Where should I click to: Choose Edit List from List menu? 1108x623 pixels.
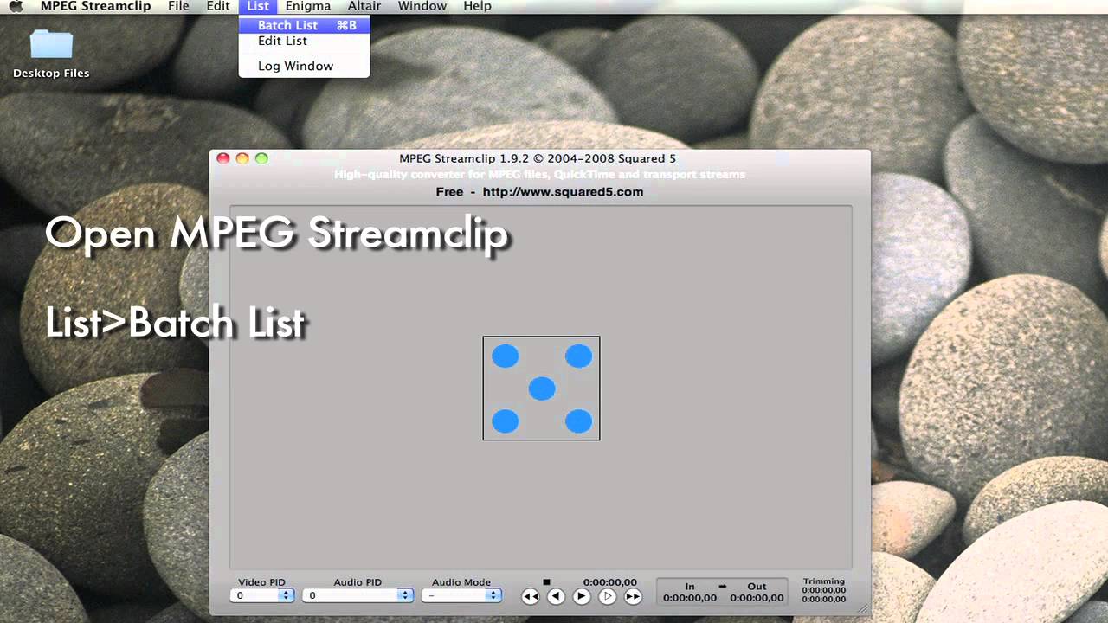point(304,41)
